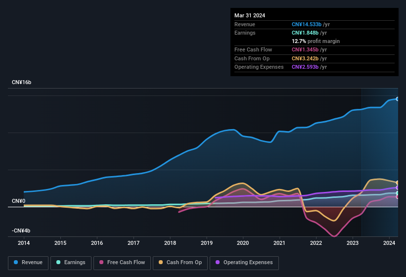This screenshot has width=406, height=277.
Task: Click the 2015 x-axis label
Action: point(60,243)
